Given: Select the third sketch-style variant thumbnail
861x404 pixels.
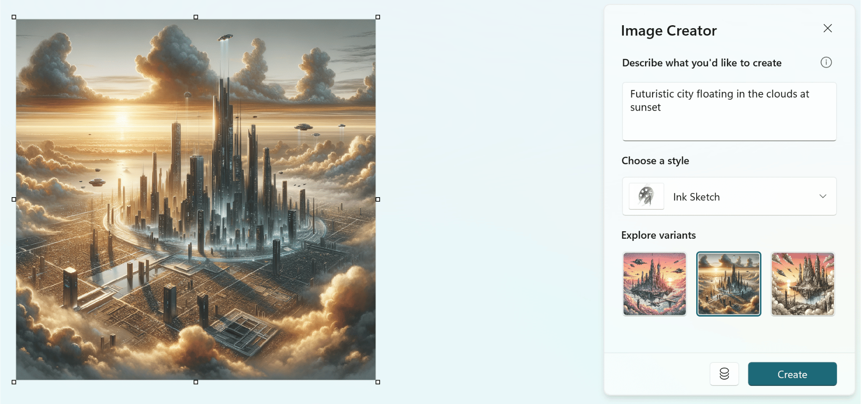Looking at the screenshot, I should (803, 284).
